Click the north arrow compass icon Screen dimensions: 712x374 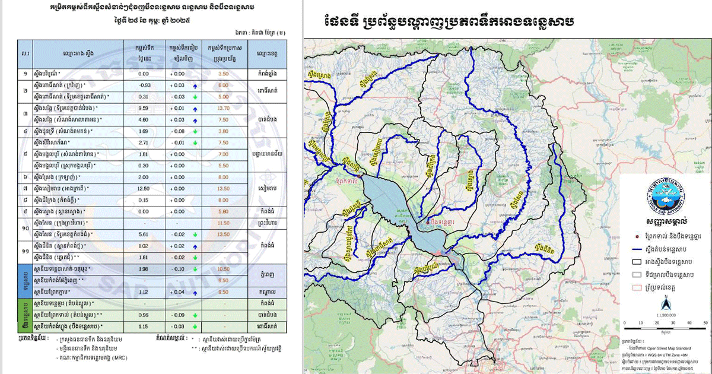click(x=666, y=304)
